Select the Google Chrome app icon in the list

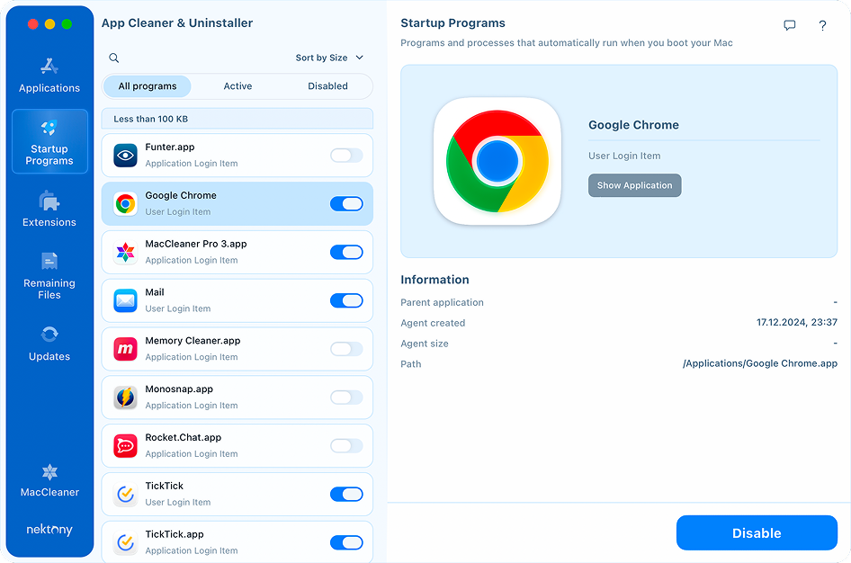point(125,203)
